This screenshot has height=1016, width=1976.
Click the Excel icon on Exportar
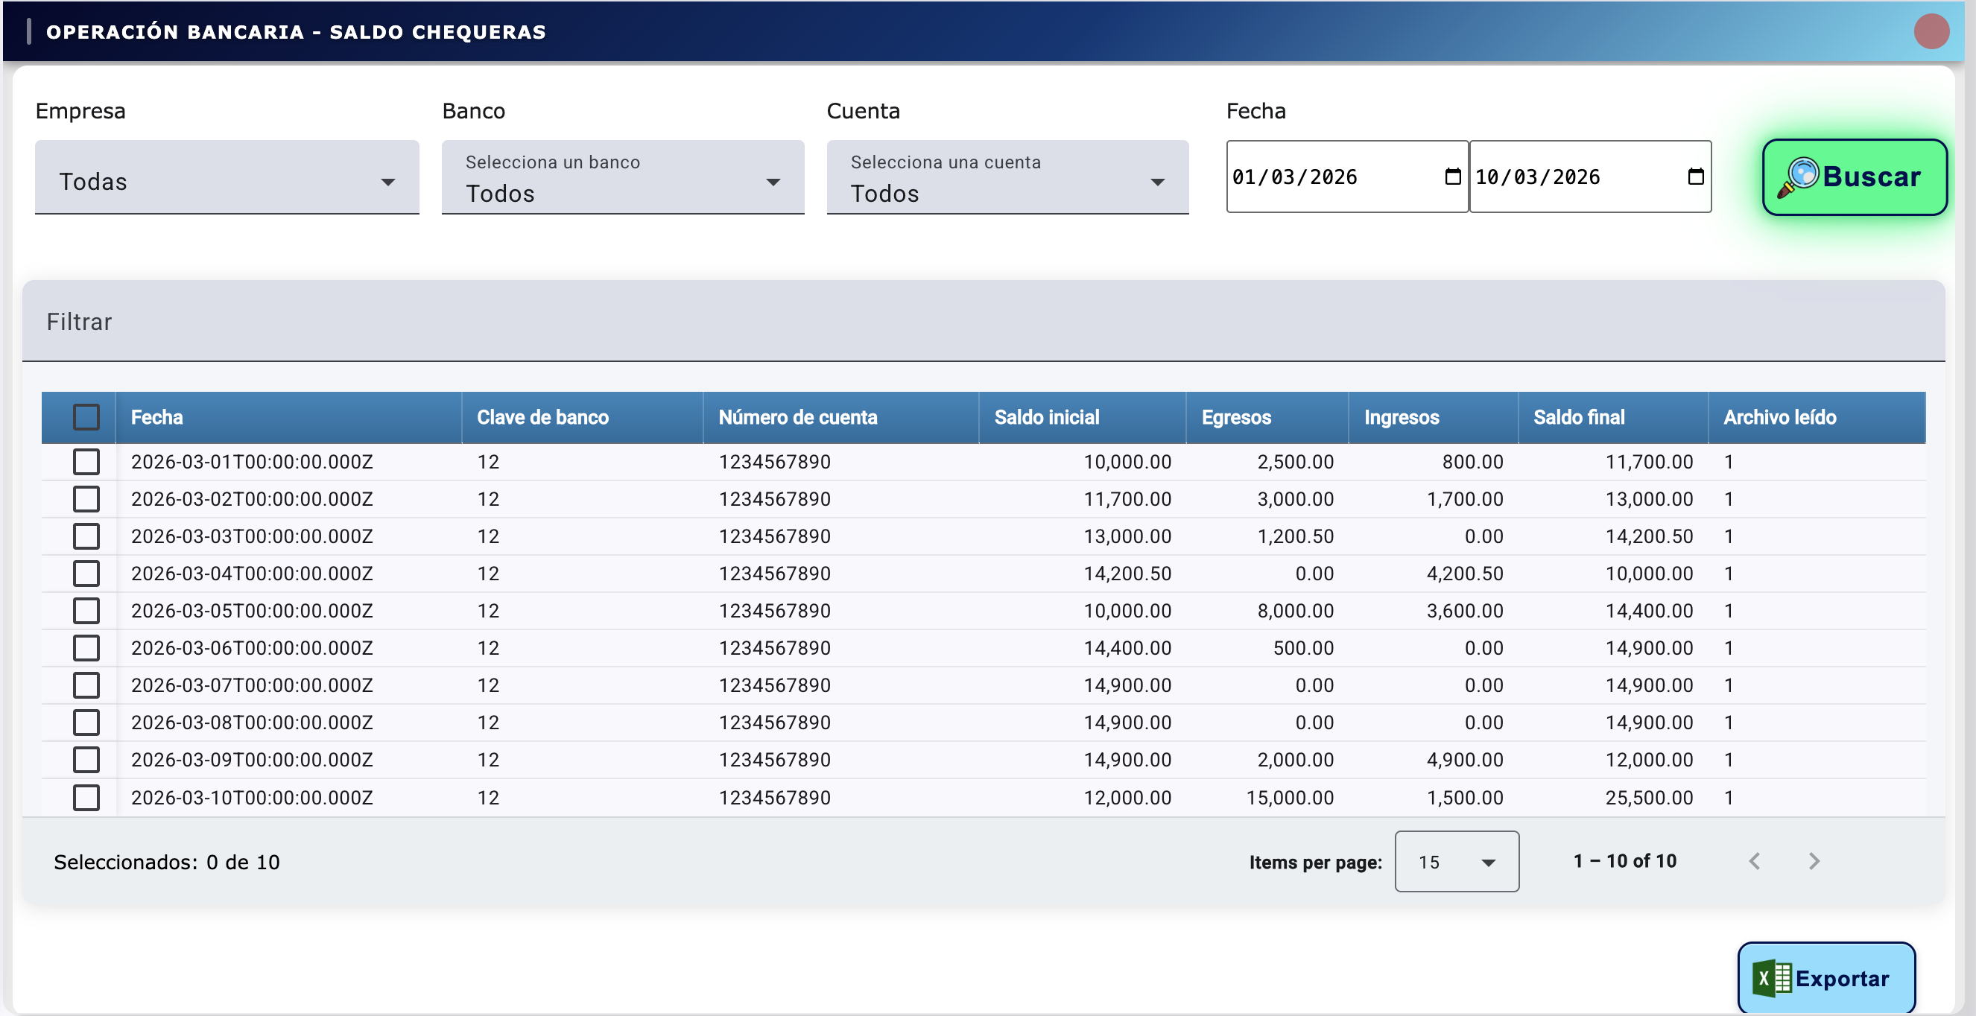pos(1771,979)
